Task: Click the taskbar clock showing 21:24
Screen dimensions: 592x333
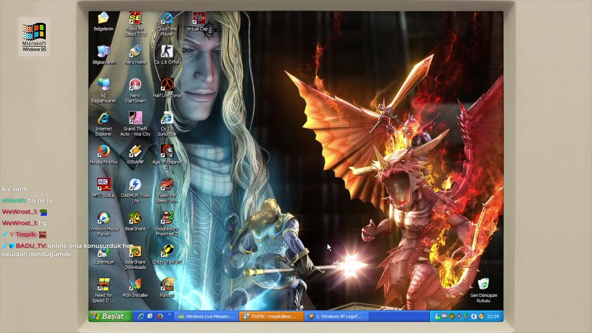Action: (493, 316)
